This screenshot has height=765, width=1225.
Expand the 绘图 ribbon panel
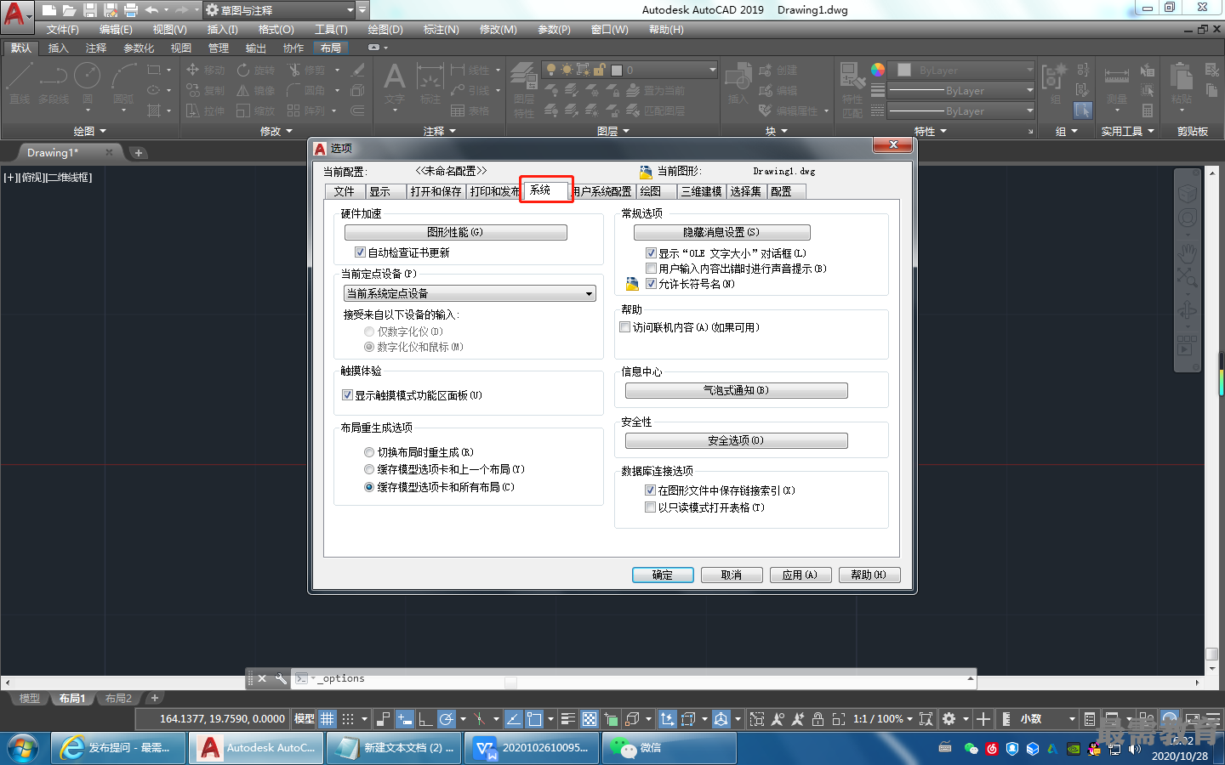point(90,131)
